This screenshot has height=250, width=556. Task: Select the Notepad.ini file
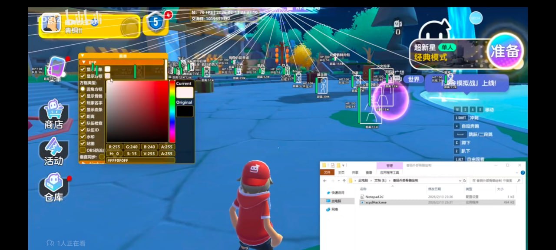click(374, 197)
